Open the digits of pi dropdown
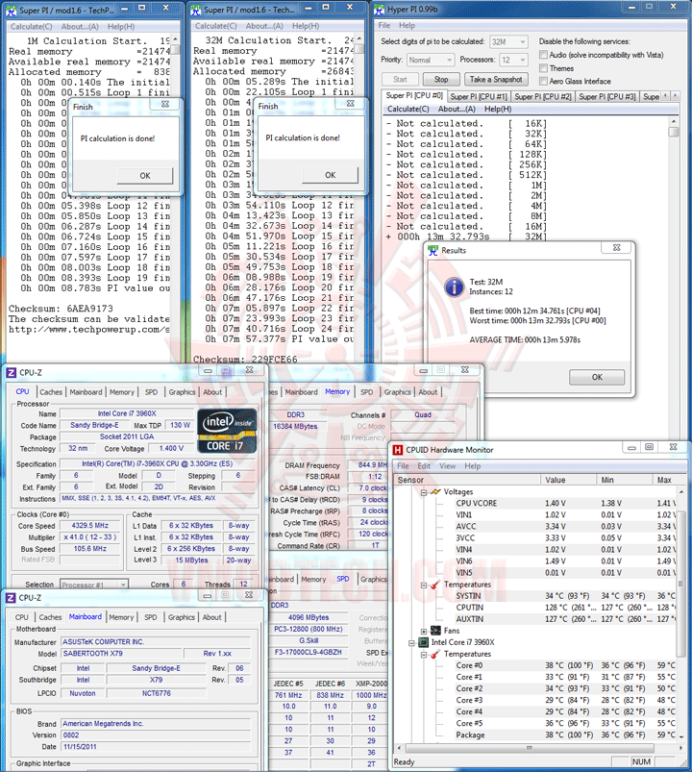The image size is (692, 772). tap(509, 42)
